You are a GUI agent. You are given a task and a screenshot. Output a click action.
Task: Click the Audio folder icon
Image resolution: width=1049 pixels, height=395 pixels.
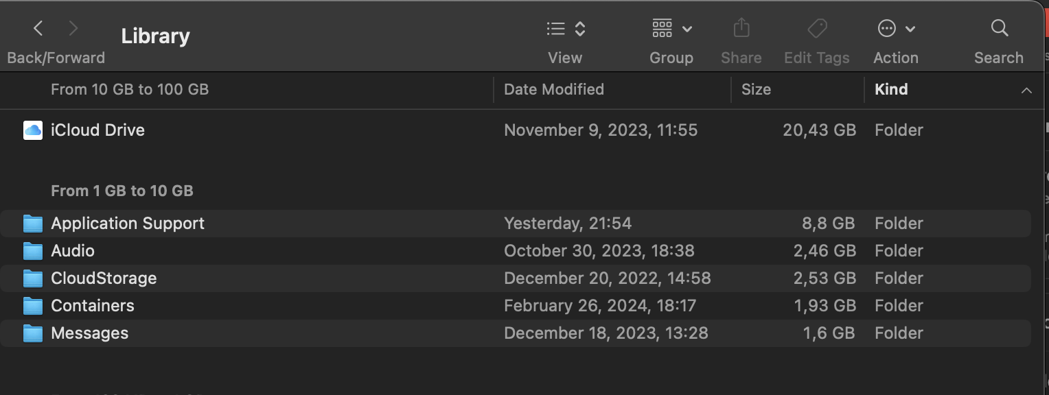click(33, 251)
